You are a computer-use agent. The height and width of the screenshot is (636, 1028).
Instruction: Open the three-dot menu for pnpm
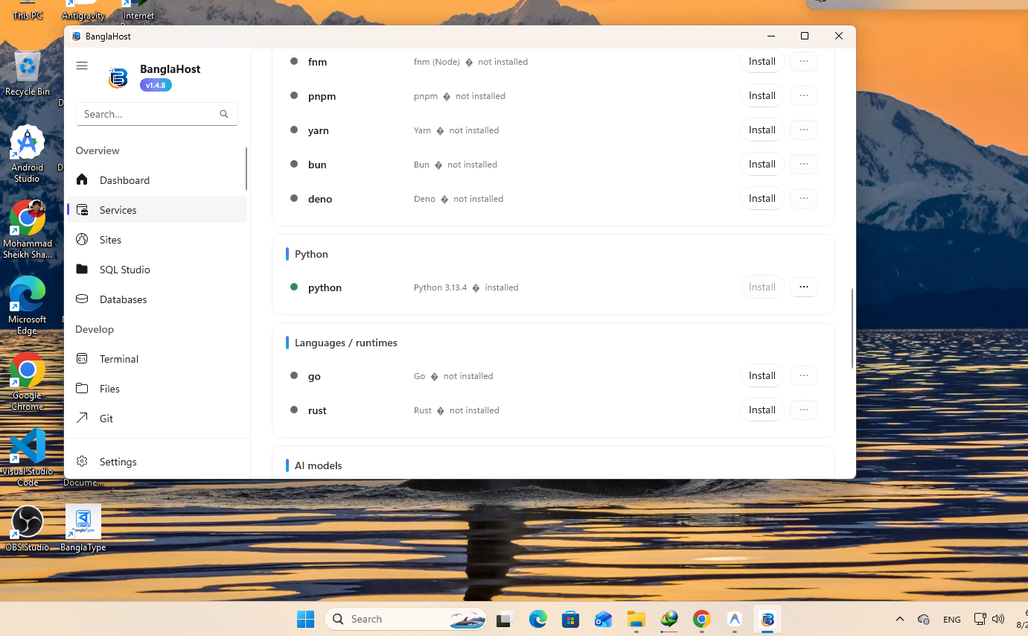coord(804,96)
